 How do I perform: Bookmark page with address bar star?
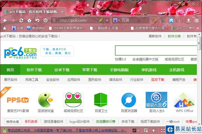[x=54, y=20]
